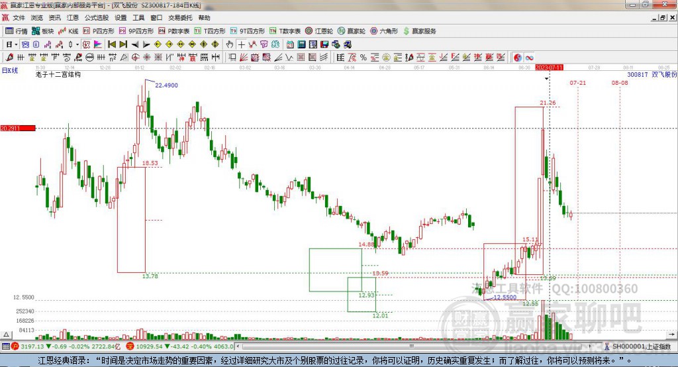This screenshot has height=367, width=678.
Task: Click the infinity symbol icon
Action: 529,58
